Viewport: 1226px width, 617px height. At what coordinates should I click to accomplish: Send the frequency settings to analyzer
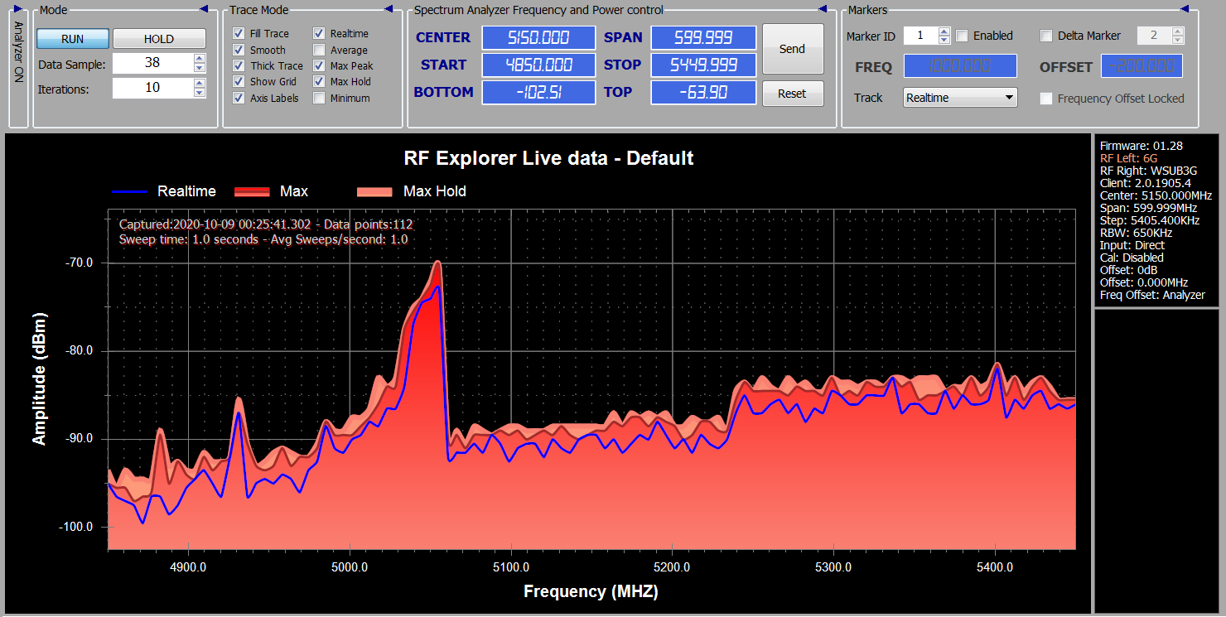(793, 49)
